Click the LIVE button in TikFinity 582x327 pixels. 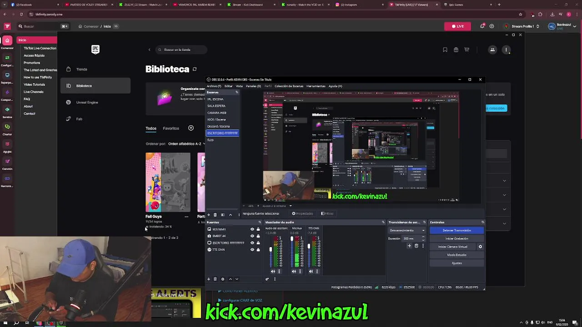pyautogui.click(x=458, y=26)
